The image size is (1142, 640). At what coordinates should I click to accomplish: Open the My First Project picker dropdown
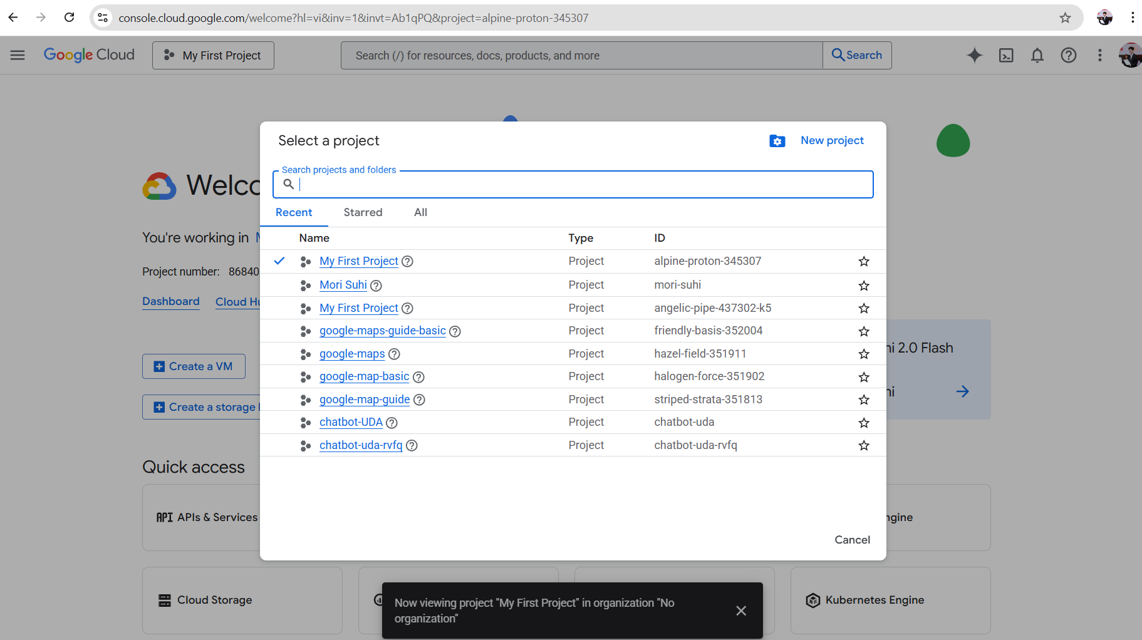[x=213, y=55]
